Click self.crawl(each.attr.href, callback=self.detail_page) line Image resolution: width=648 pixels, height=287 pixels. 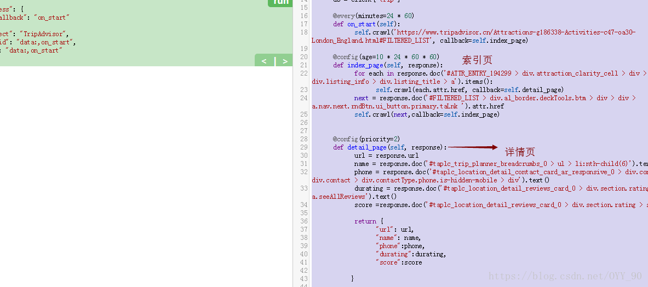(469, 90)
